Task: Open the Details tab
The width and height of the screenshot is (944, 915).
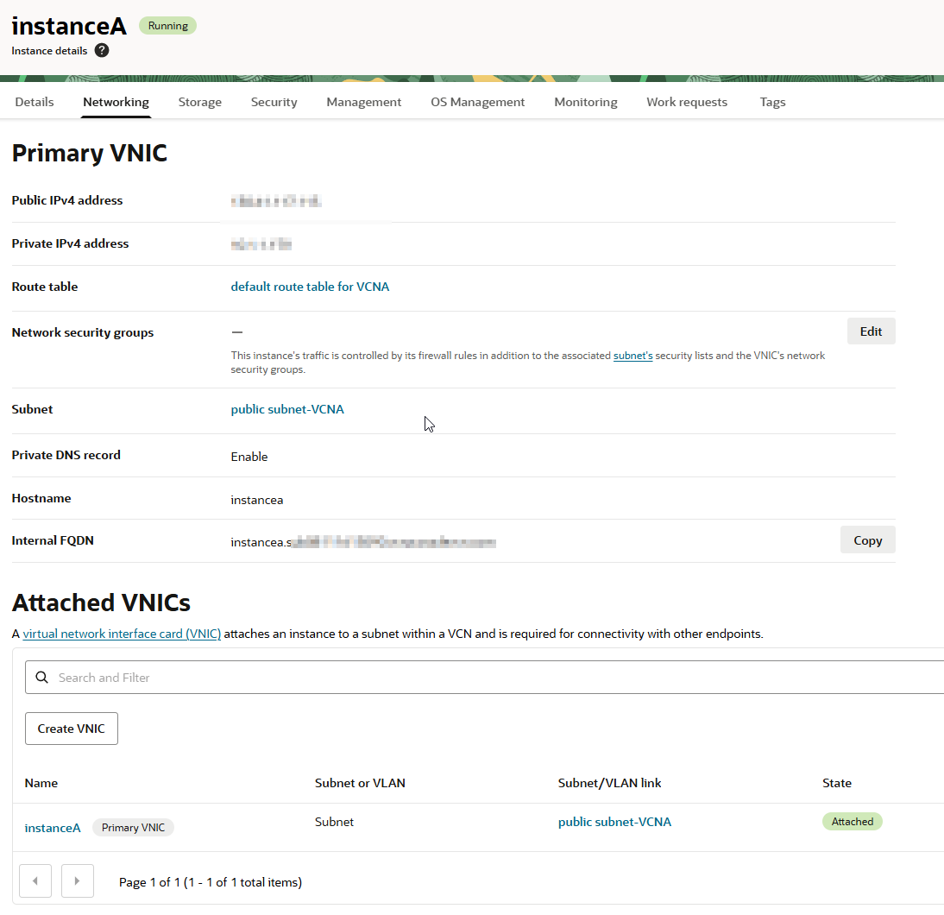Action: [x=35, y=102]
